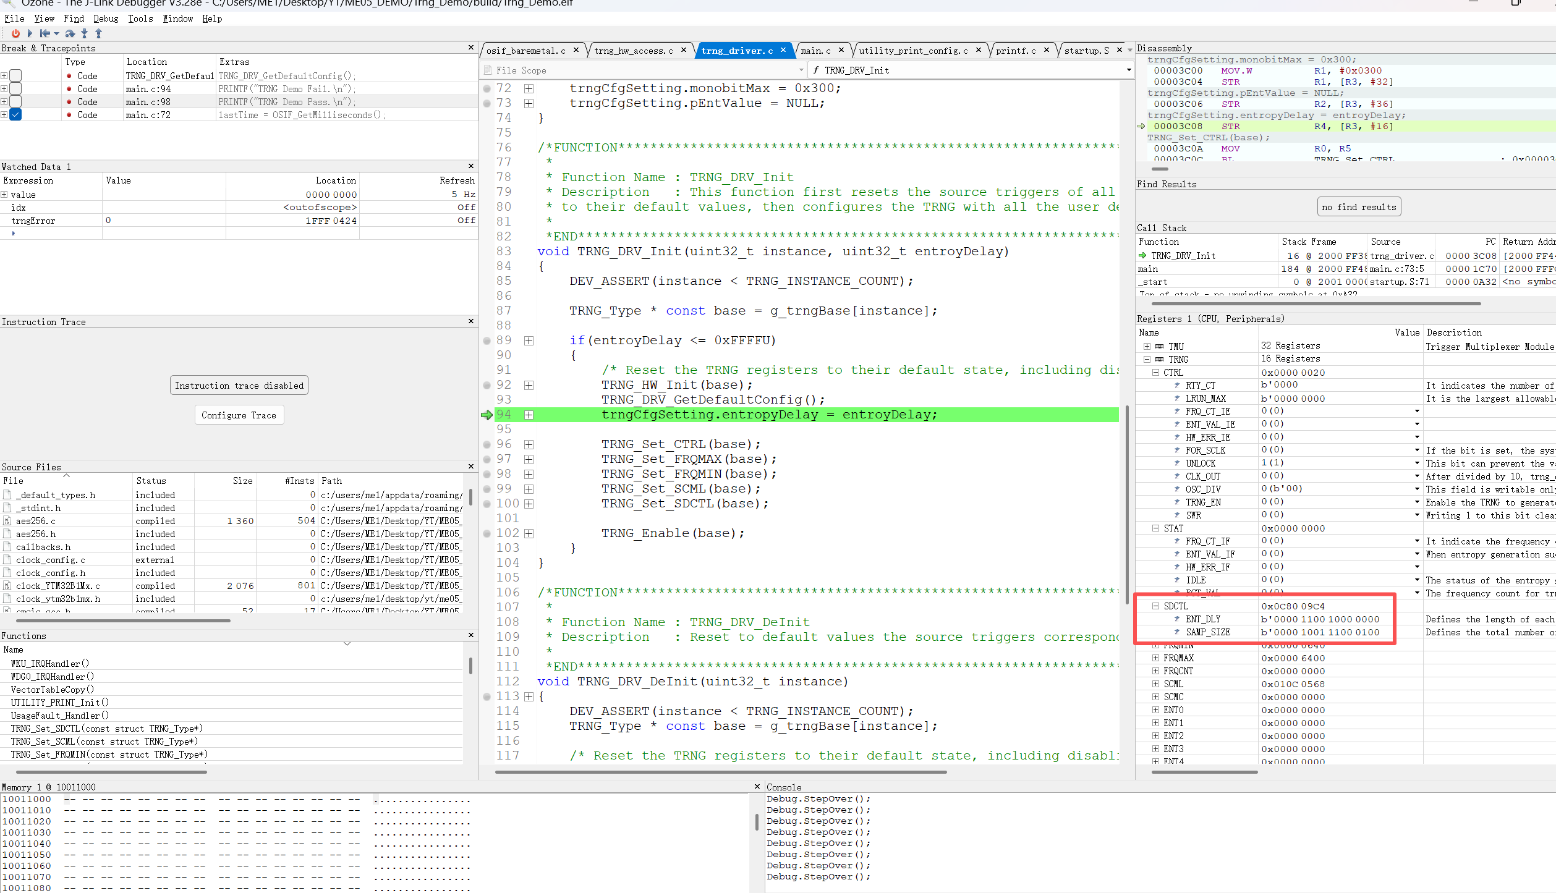The image size is (1556, 893).
Task: Close the Watched Data 1 panel
Action: click(471, 166)
